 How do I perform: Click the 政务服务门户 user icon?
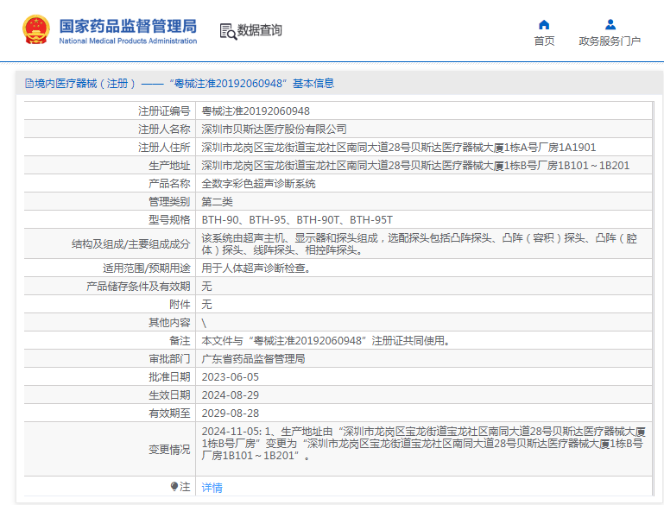610,24
